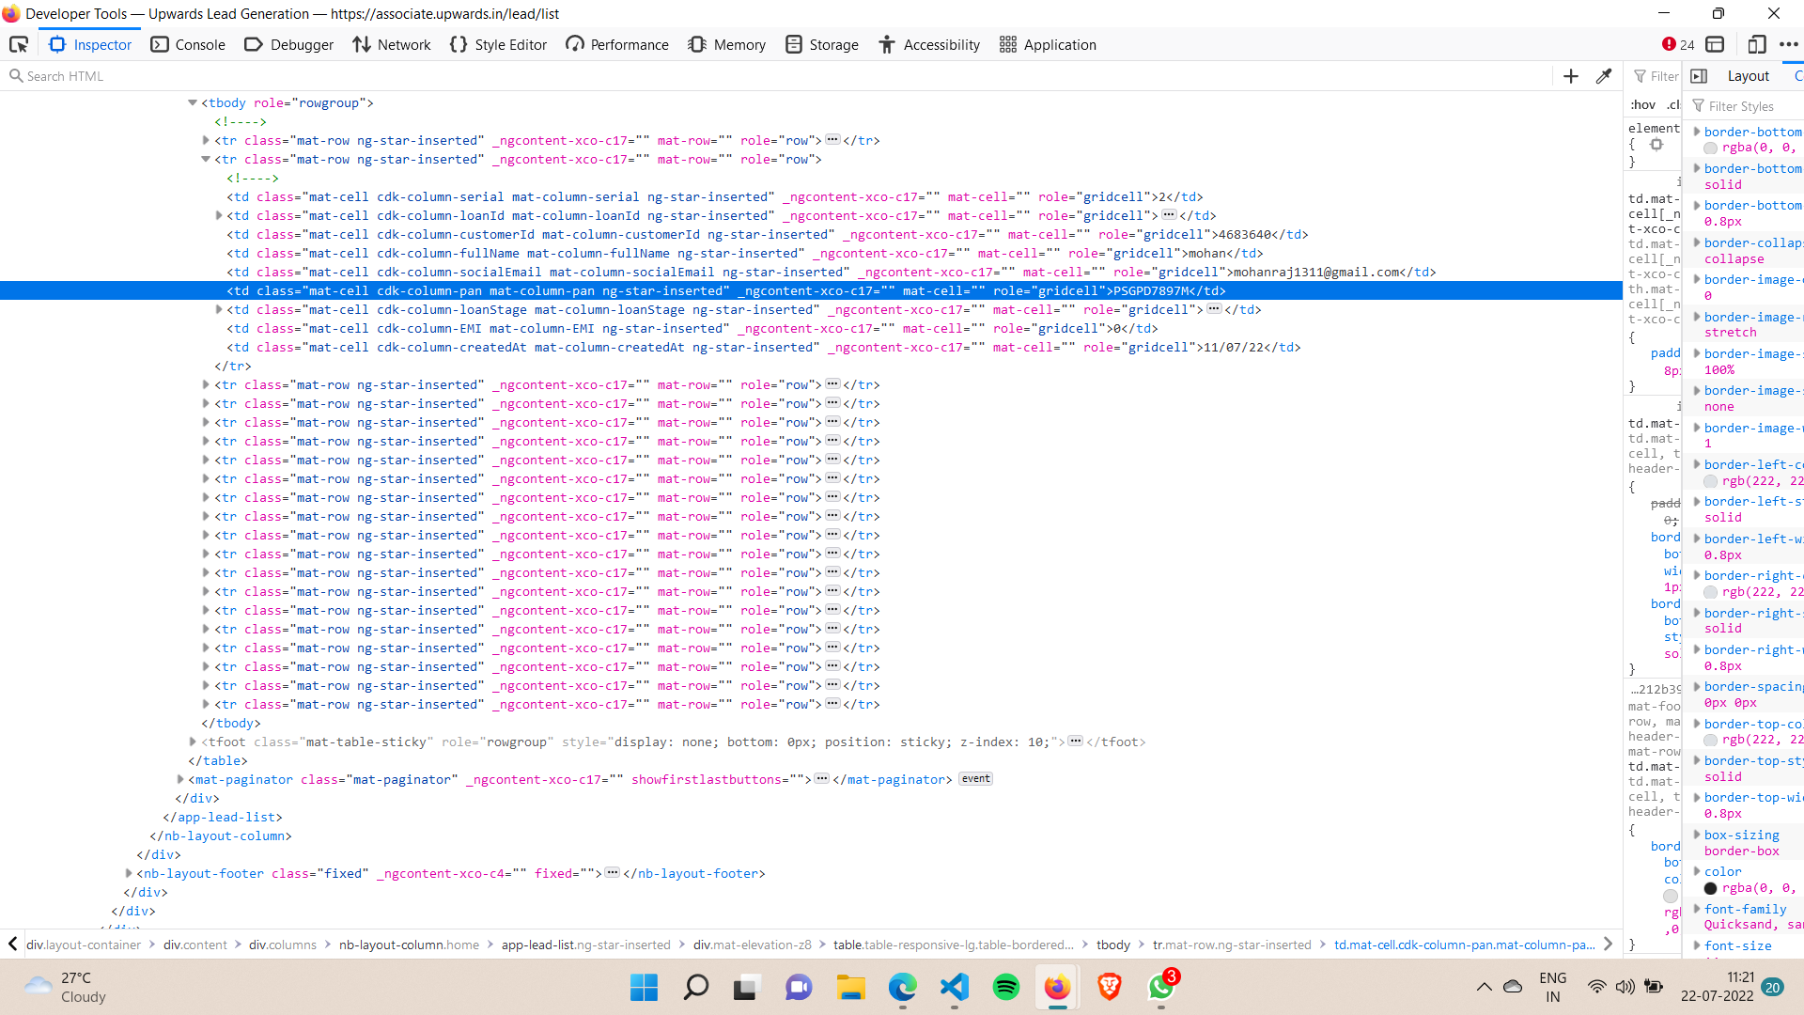Expand the cdk-column-loanId td node
Viewport: 1804px width, 1015px height.
pos(219,215)
